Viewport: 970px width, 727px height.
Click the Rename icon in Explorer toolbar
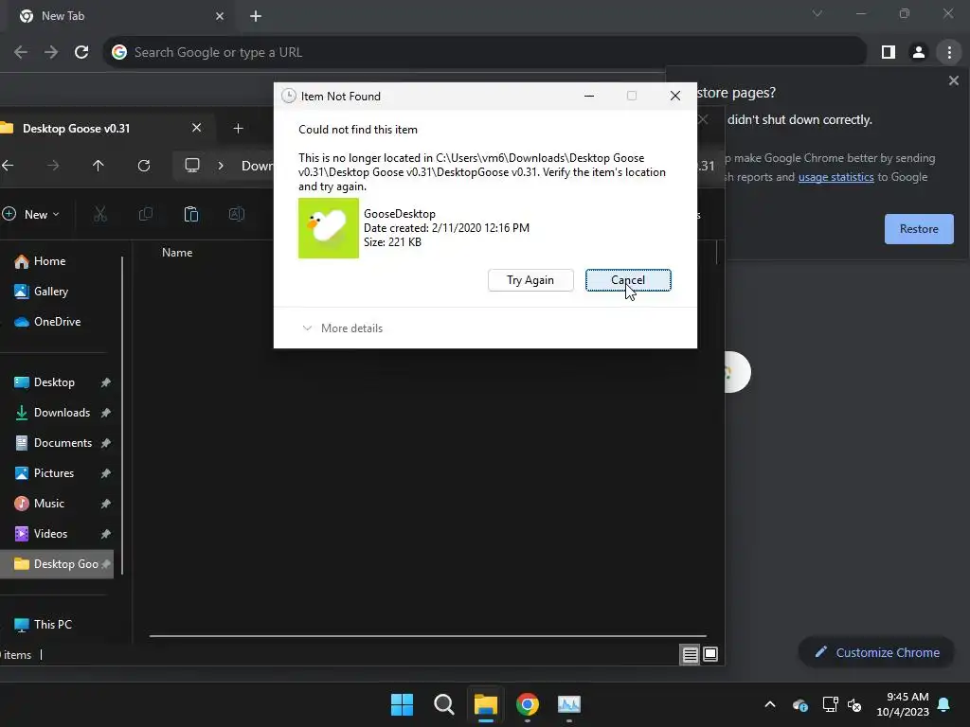pyautogui.click(x=236, y=214)
